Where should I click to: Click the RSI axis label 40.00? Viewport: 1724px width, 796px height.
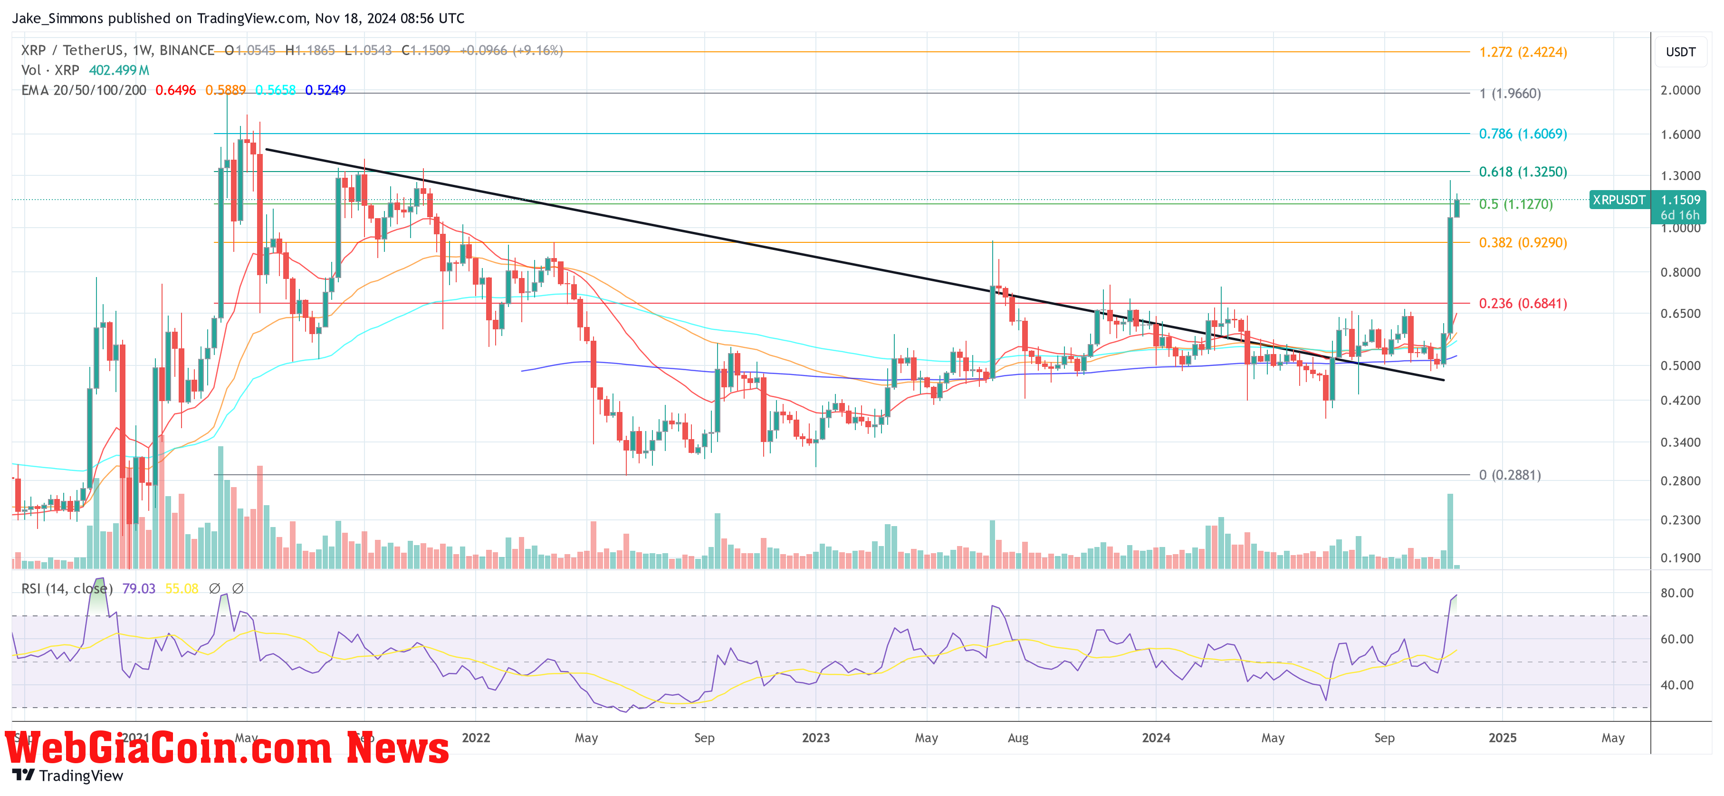(x=1676, y=686)
